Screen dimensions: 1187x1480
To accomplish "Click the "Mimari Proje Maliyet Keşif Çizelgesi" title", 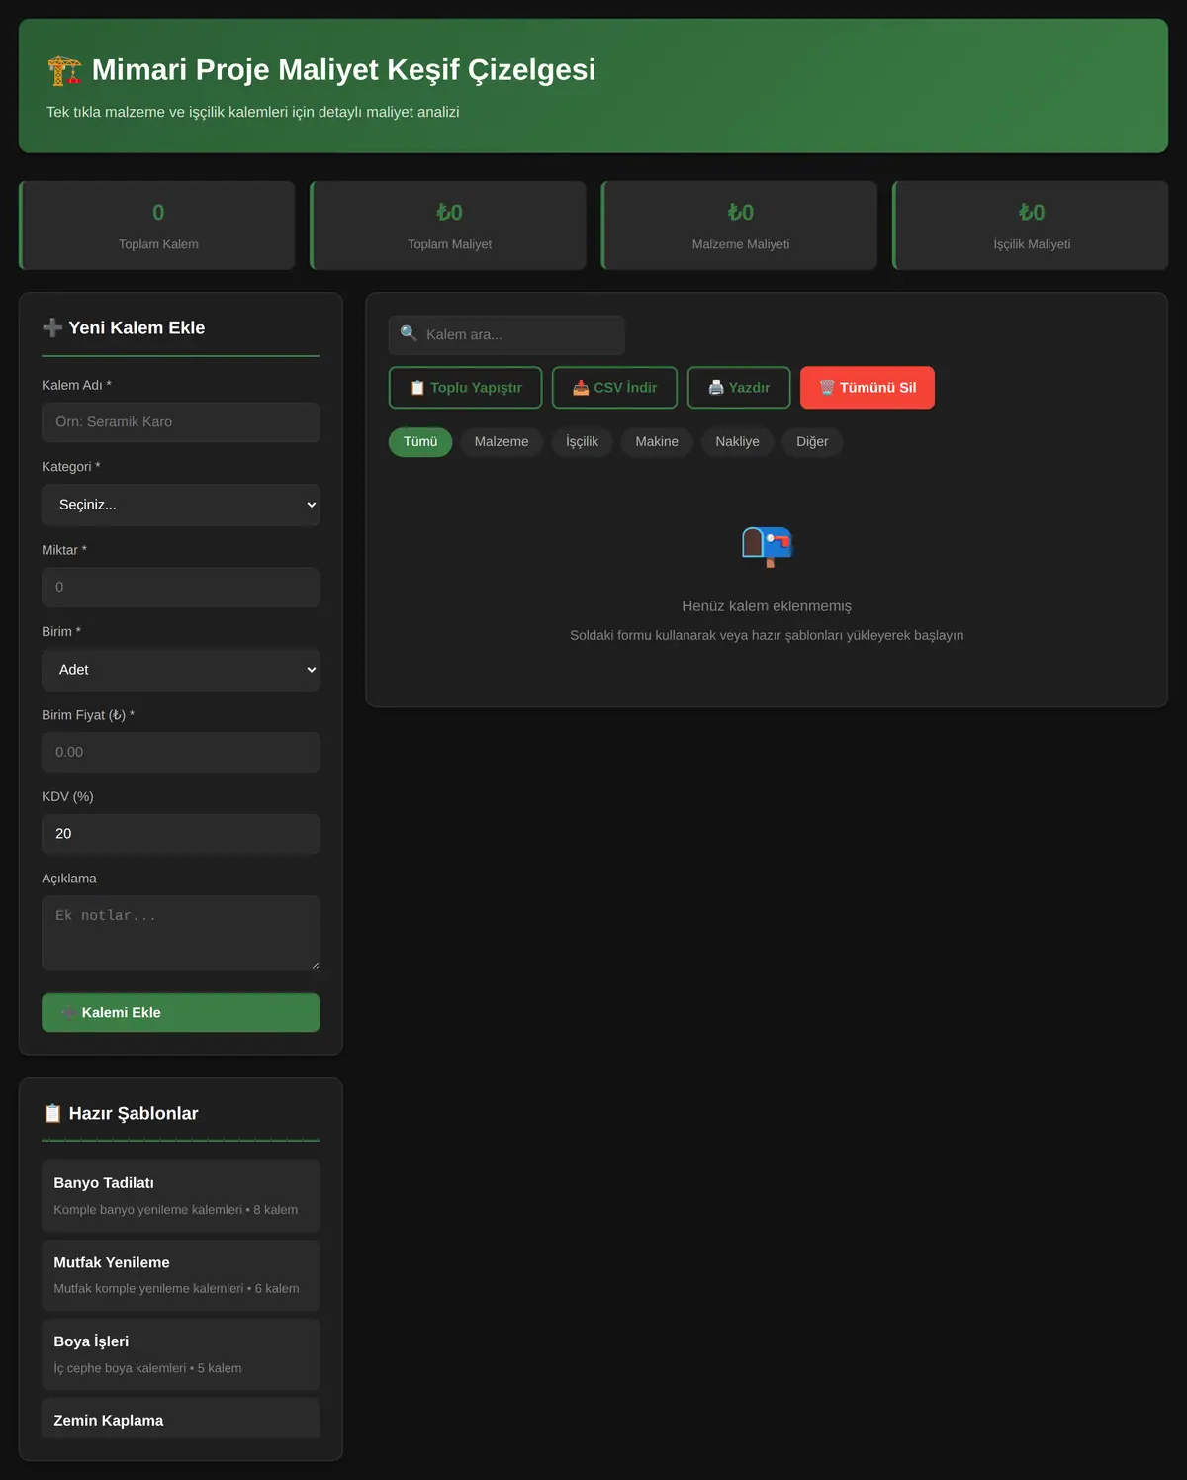I will [344, 70].
